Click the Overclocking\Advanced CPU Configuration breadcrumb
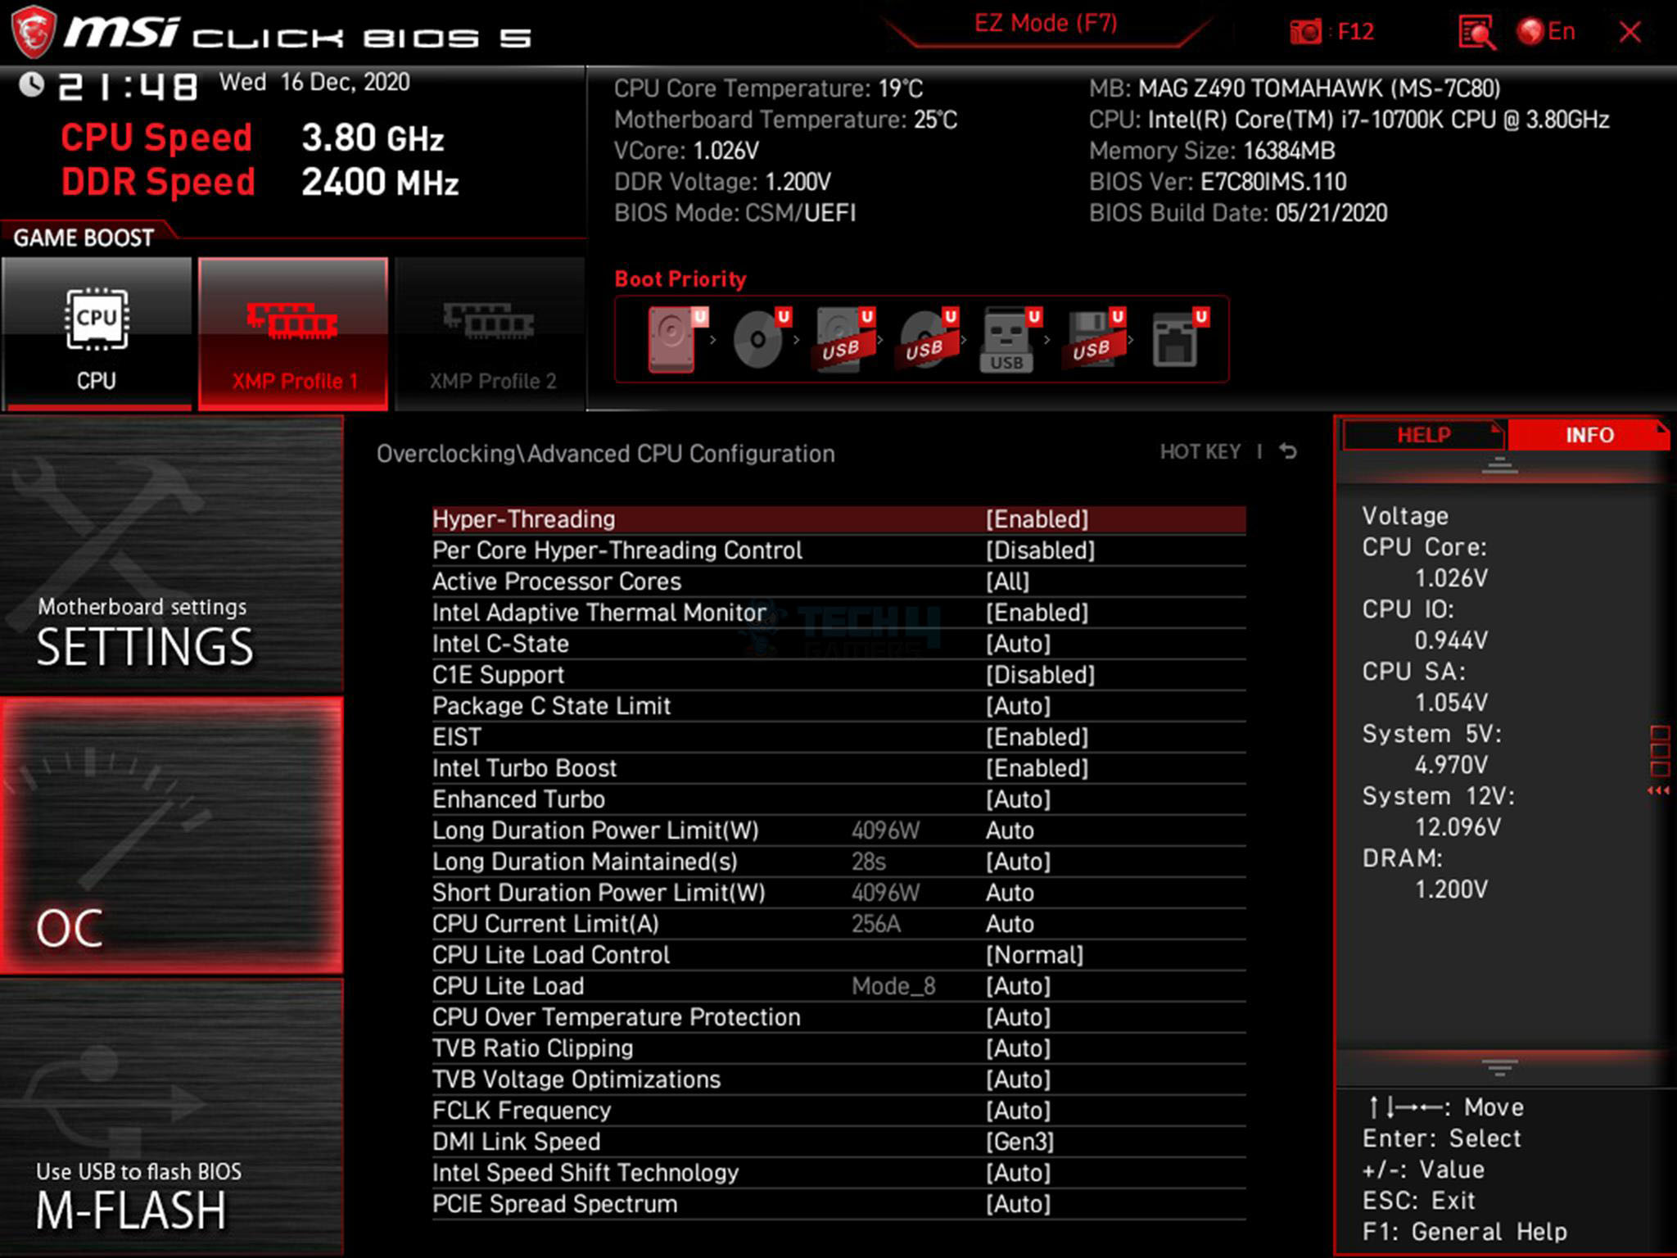1677x1258 pixels. [x=606, y=454]
